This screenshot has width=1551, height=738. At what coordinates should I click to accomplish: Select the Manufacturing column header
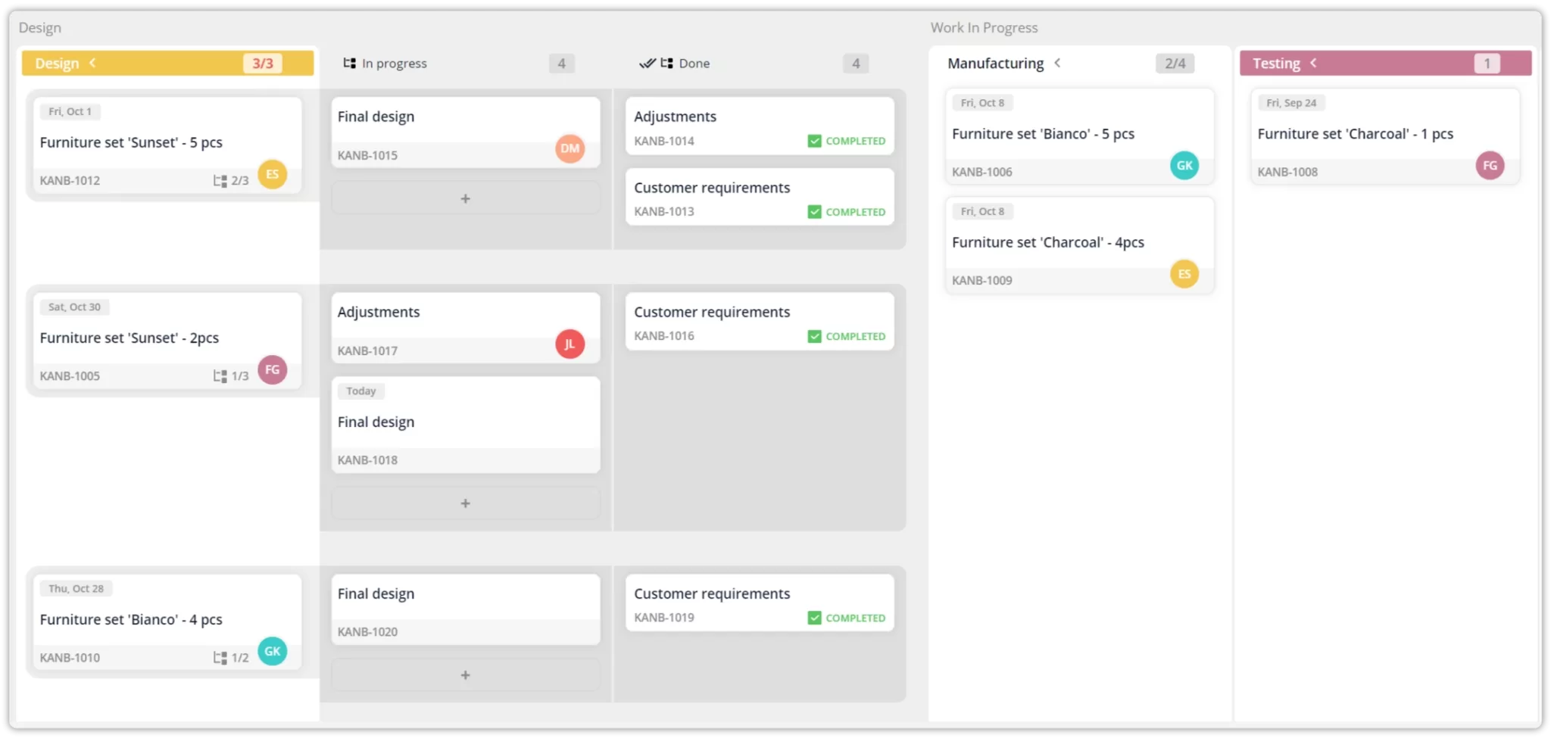[x=1078, y=63]
